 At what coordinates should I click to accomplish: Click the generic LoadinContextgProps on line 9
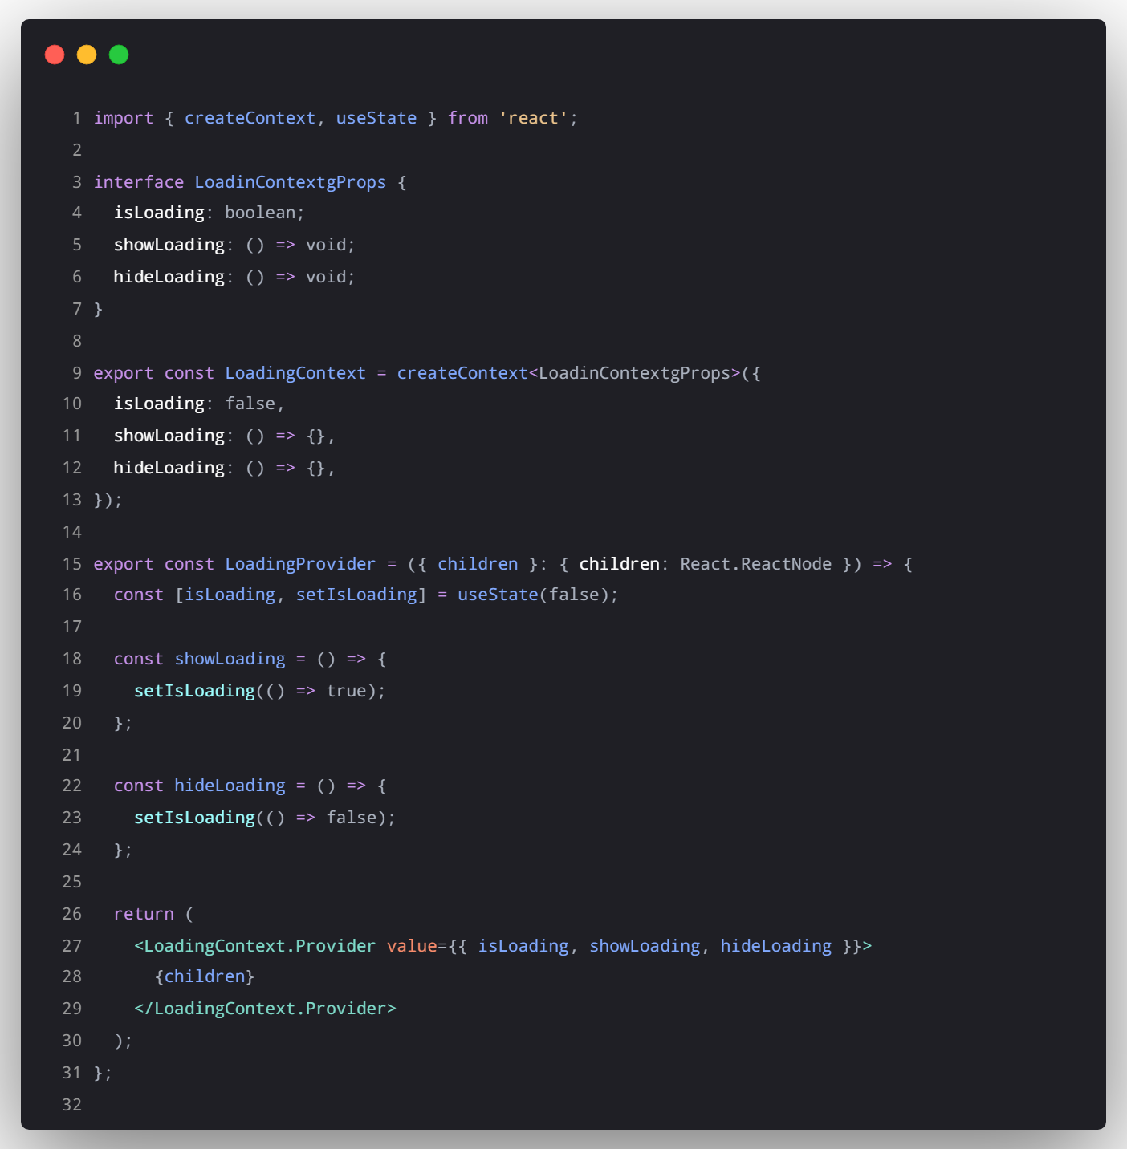coord(635,373)
